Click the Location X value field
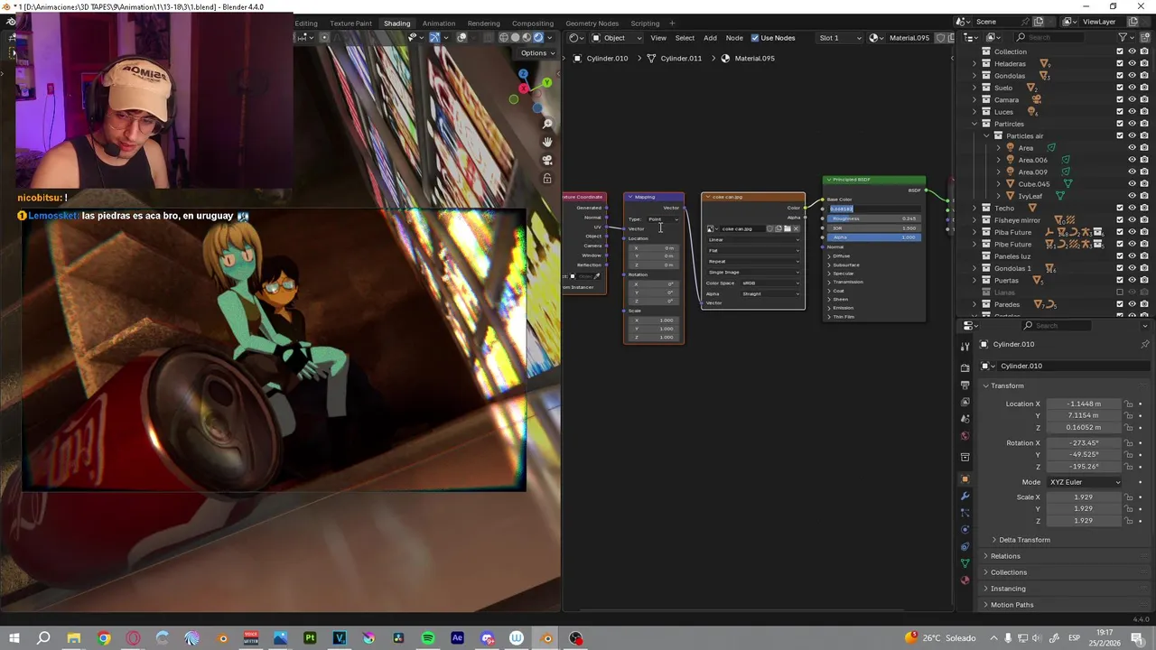This screenshot has height=650, width=1156. (x=1084, y=404)
